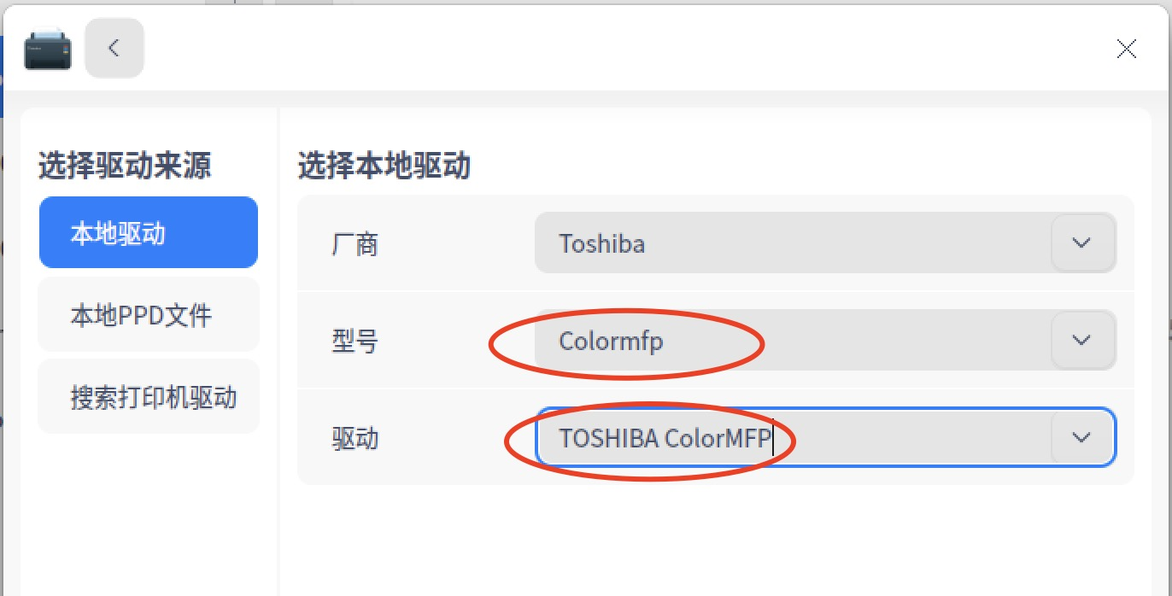Viewport: 1172px width, 596px height.
Task: Click the 驱动 row label
Action: pyautogui.click(x=355, y=438)
